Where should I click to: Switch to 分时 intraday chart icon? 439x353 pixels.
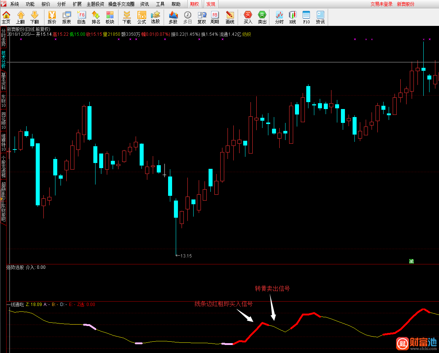[x=279, y=17]
